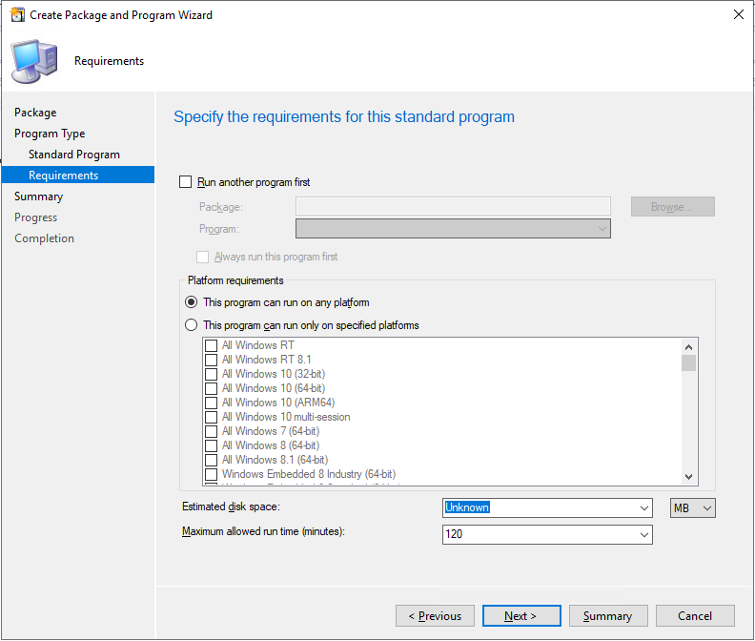
Task: Check All Windows 10 (64-bit) platform
Action: coord(211,388)
